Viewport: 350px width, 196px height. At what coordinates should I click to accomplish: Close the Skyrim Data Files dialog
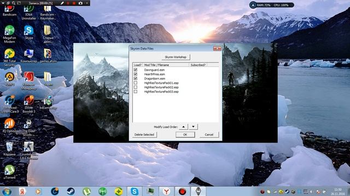(x=217, y=48)
